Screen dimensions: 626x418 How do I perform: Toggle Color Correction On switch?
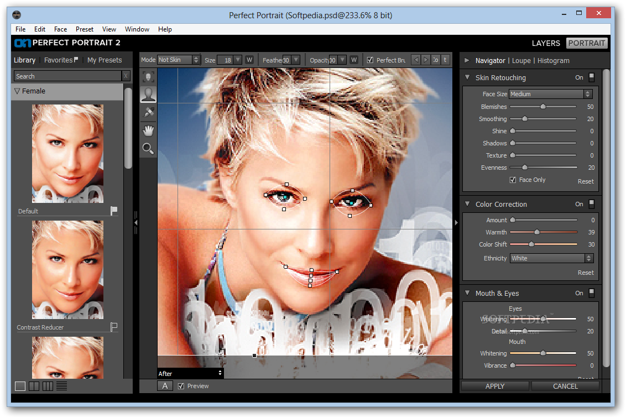pos(592,204)
